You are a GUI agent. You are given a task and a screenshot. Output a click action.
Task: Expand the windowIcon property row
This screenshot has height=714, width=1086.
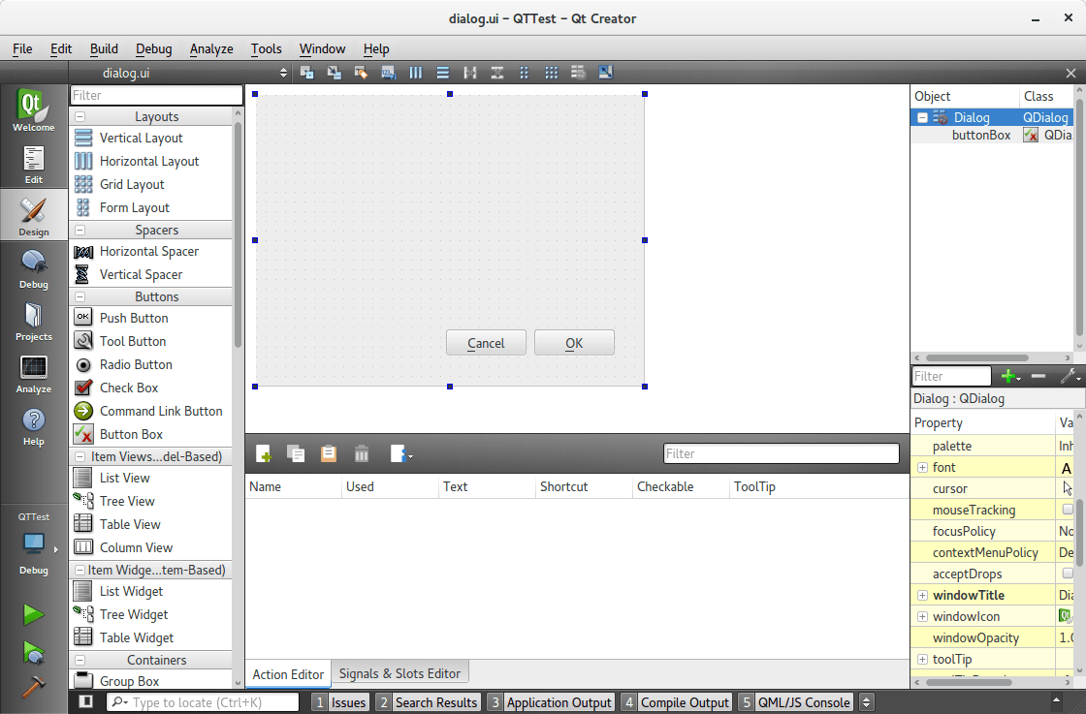(922, 616)
